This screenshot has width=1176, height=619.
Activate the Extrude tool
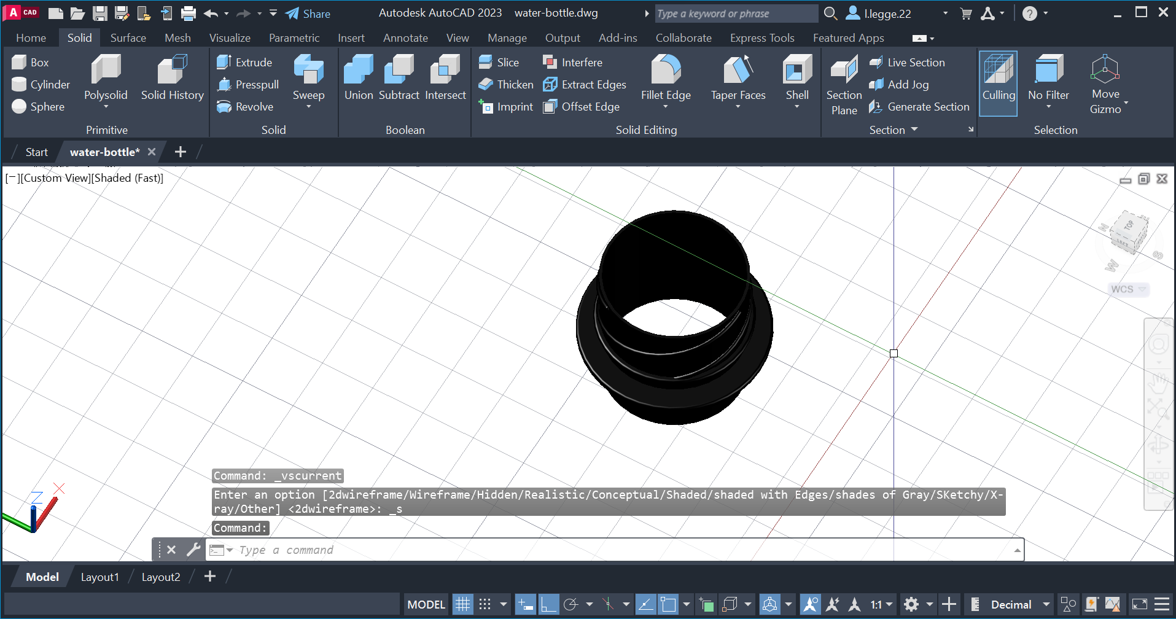click(244, 62)
